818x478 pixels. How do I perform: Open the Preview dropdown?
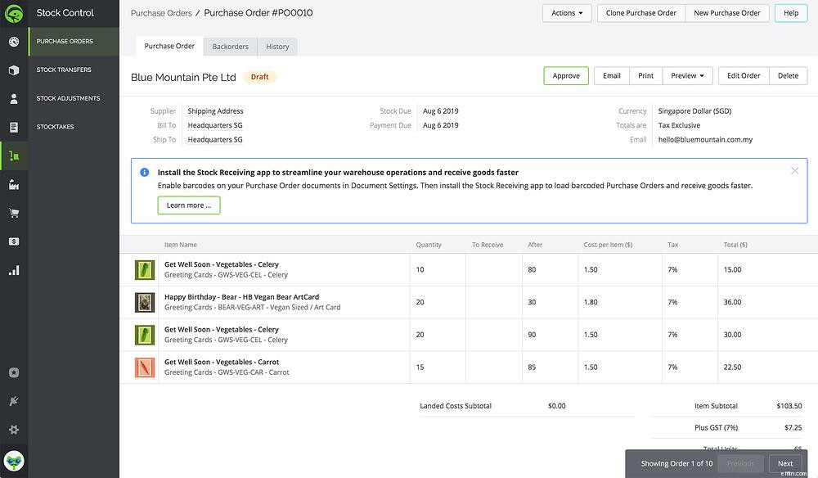pyautogui.click(x=686, y=75)
